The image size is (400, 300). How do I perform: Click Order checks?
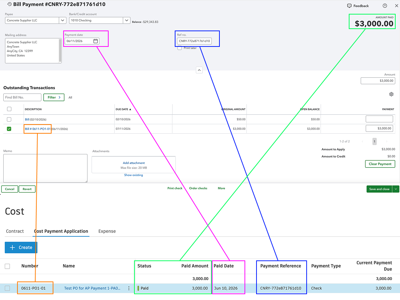tap(198, 188)
